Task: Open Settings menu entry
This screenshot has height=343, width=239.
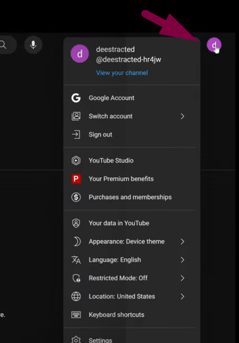Action: point(100,340)
